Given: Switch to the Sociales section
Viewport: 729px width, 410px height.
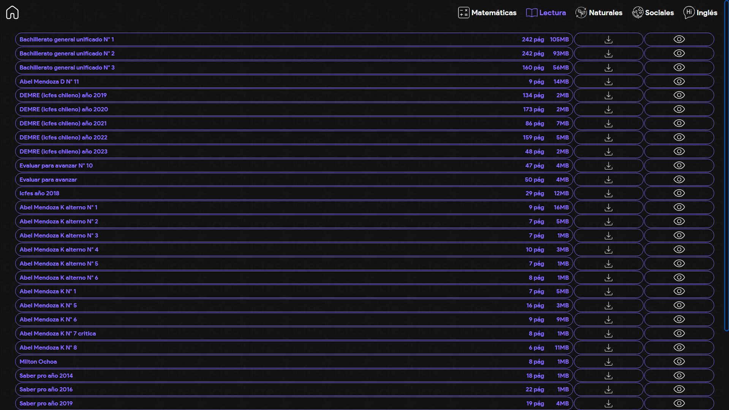Looking at the screenshot, I should pos(653,13).
